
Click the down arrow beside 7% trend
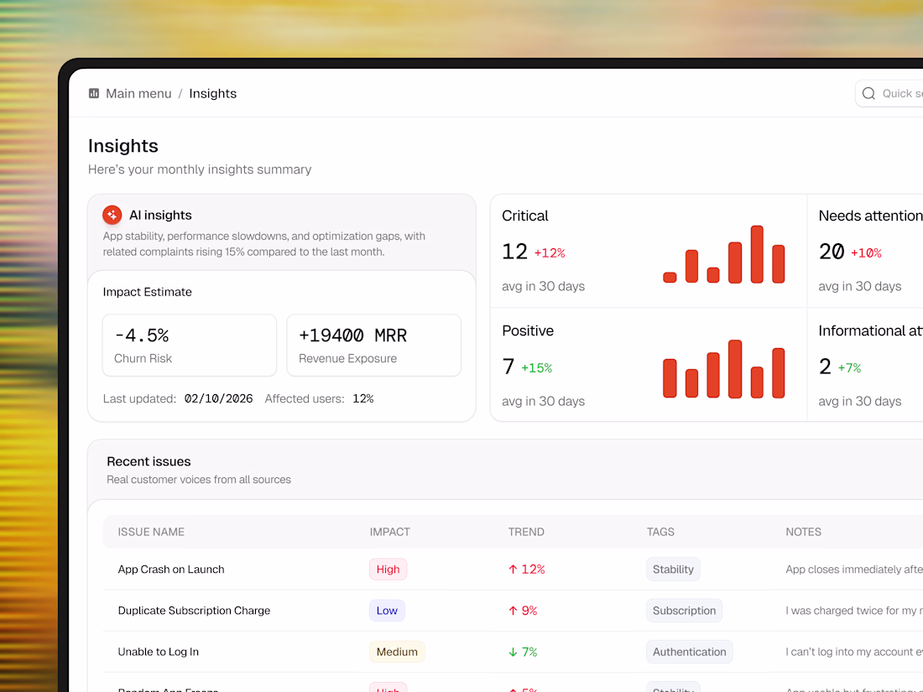coord(513,652)
